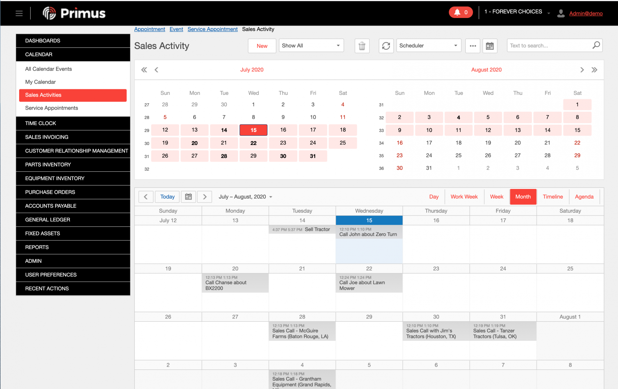Image resolution: width=618 pixels, height=389 pixels.
Task: Open Sales Call - McGuire Farms appointment
Action: (x=302, y=331)
